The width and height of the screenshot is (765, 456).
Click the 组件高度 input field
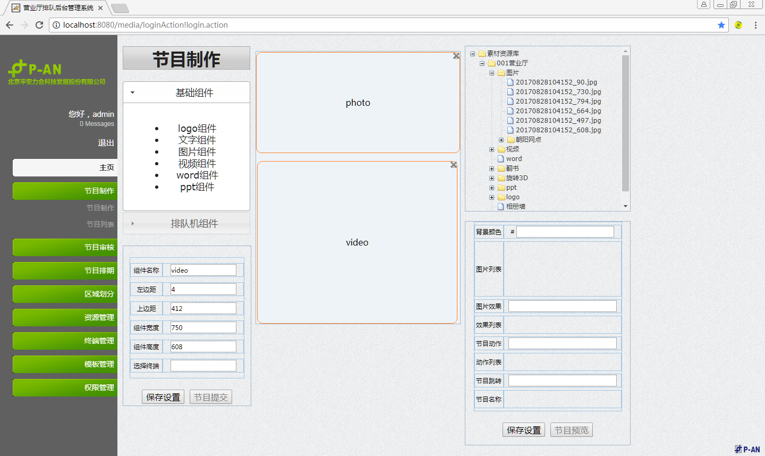click(x=203, y=347)
